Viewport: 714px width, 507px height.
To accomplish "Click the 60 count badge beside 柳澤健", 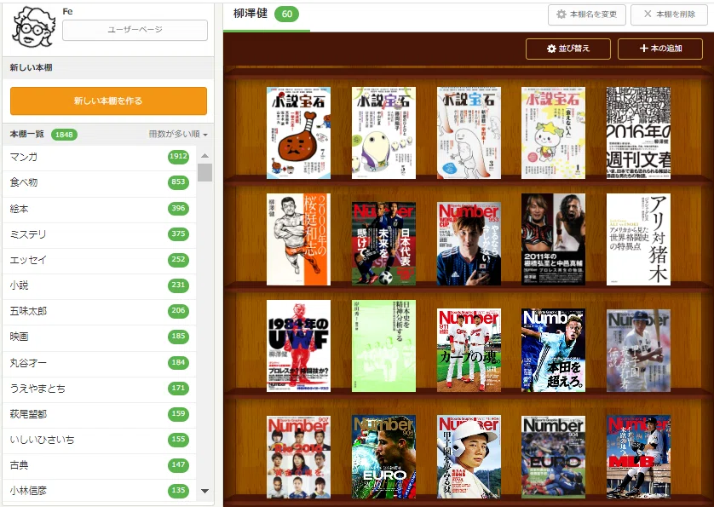I will tap(287, 14).
